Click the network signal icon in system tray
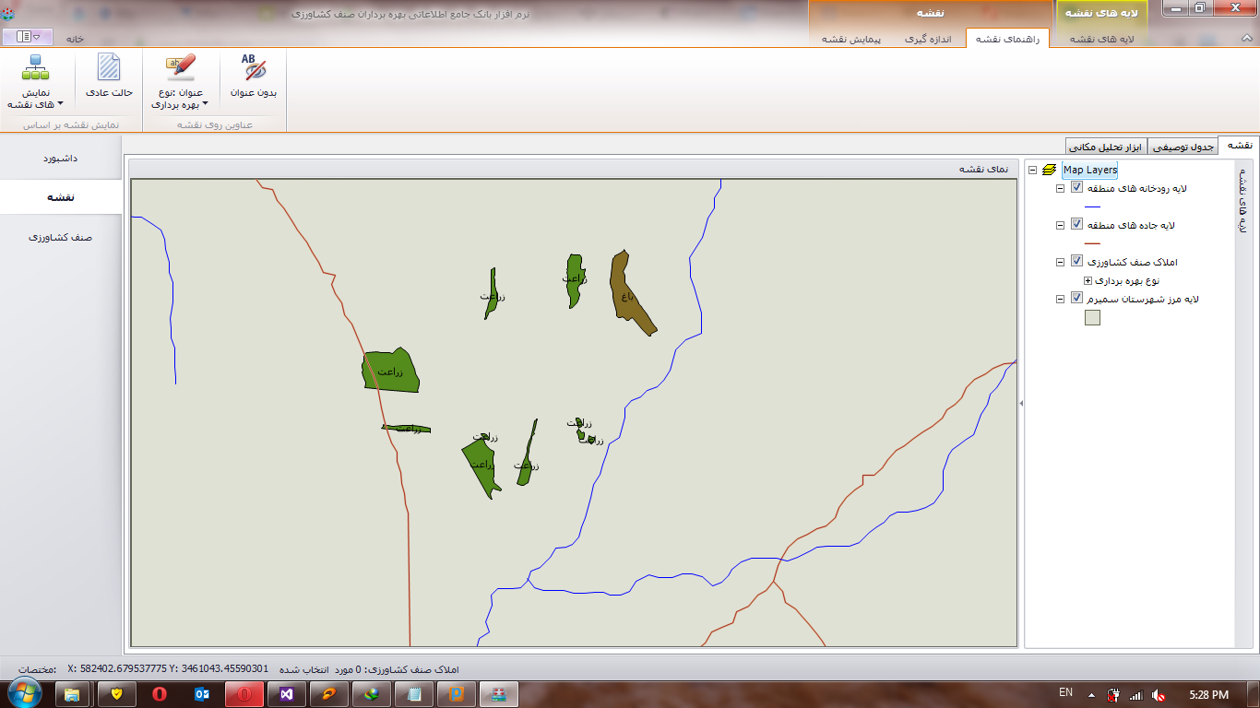The image size is (1260, 708). coord(1136,694)
